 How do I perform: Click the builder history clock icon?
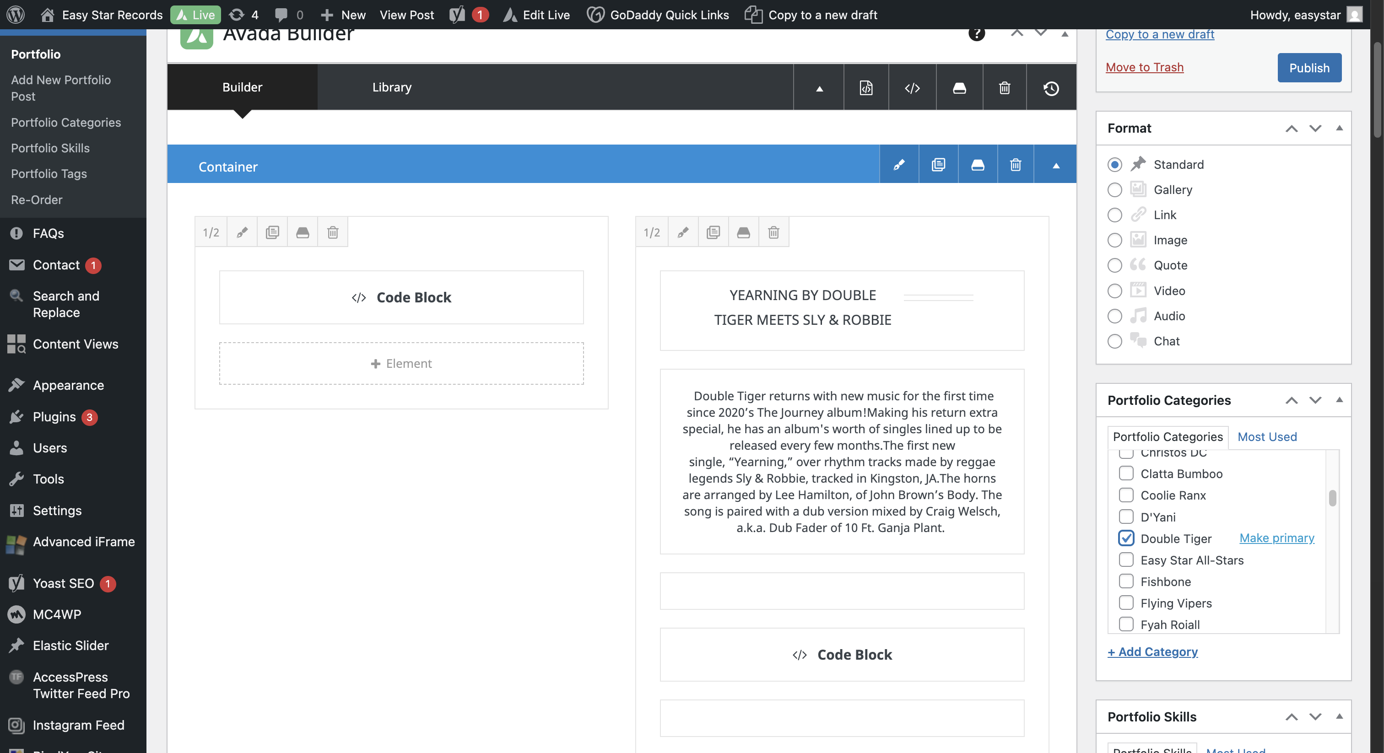[x=1051, y=87]
